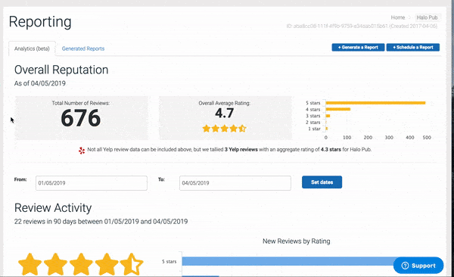Click the Support help question-mark icon
Screen dimensions: 454x277
405,266
